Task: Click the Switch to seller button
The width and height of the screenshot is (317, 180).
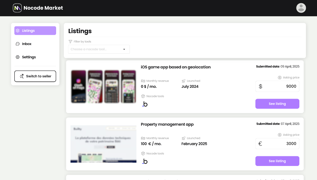Action: (x=35, y=76)
